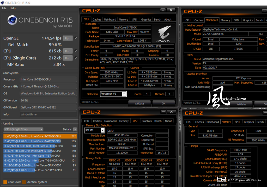267x187 pixels.
Task: Open Graphics tab in top-left CPU-Z
Action: coord(146,19)
